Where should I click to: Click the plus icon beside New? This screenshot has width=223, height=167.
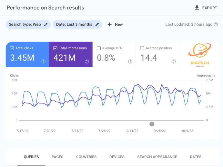click(x=110, y=24)
